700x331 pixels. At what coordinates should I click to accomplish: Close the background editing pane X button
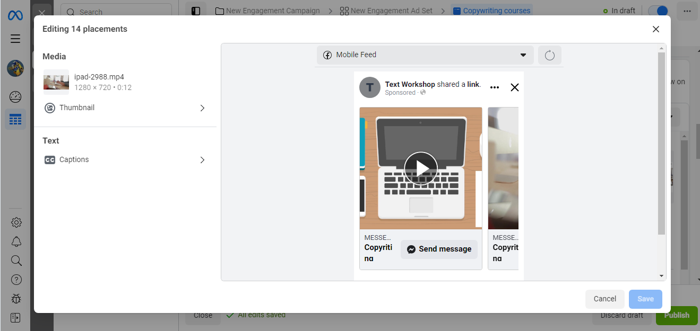[x=41, y=13]
